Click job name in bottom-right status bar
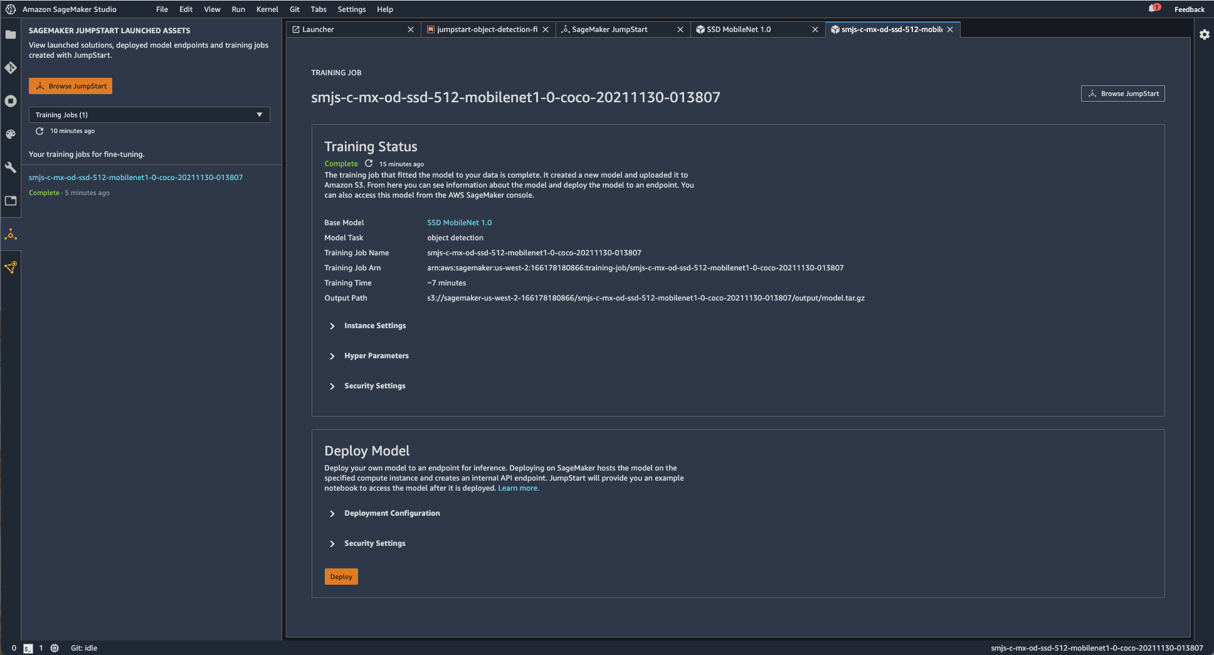The height and width of the screenshot is (655, 1214). click(x=1097, y=648)
